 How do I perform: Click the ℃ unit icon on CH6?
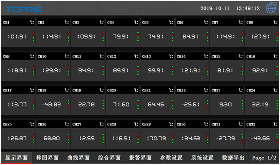(x=206, y=22)
